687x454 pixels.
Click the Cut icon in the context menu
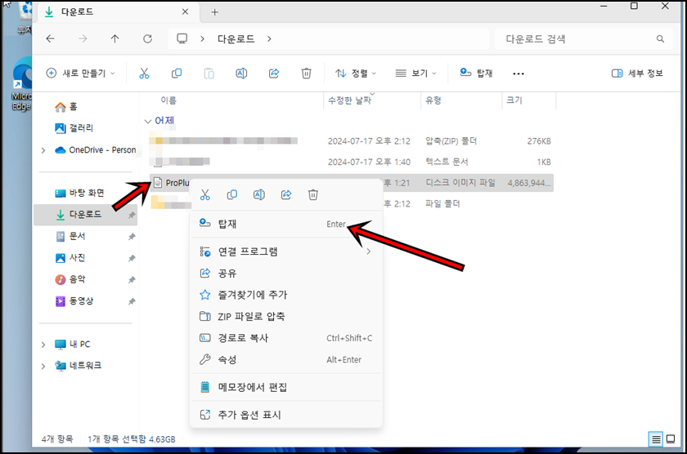click(x=205, y=194)
